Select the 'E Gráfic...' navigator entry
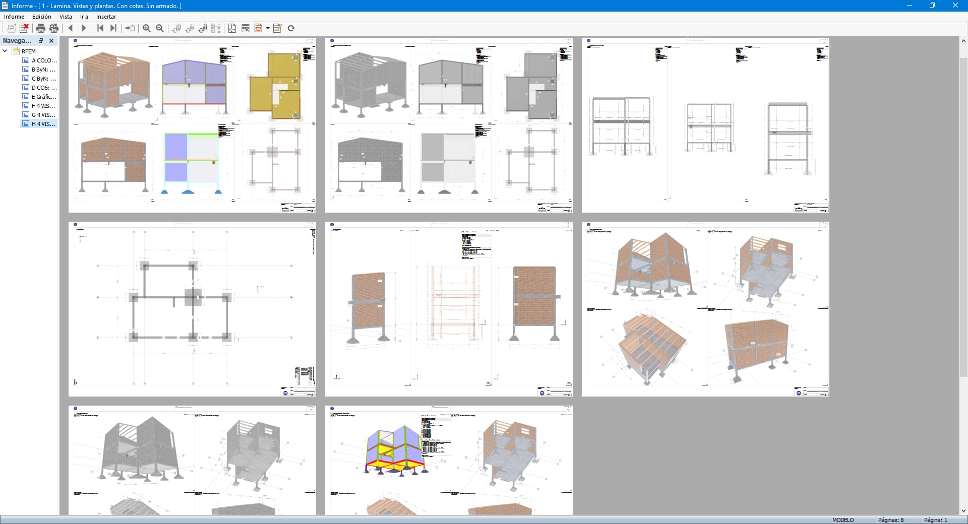968x524 pixels. click(39, 97)
